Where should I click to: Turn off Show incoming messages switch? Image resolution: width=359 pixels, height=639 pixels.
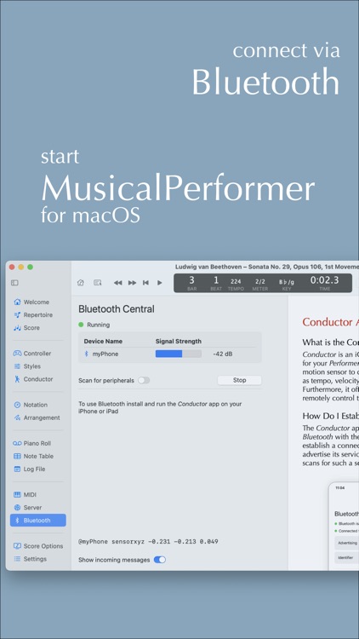160,560
